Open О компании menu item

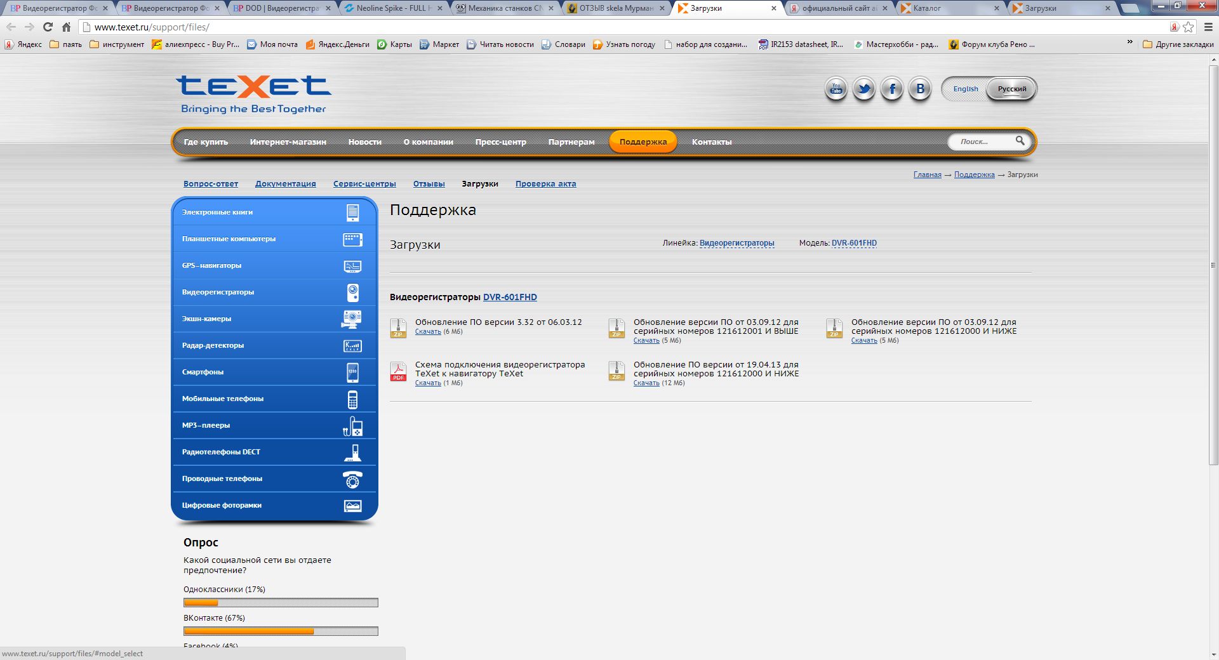pyautogui.click(x=428, y=142)
